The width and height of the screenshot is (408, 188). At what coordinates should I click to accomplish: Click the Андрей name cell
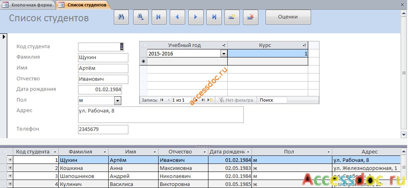[134, 176]
